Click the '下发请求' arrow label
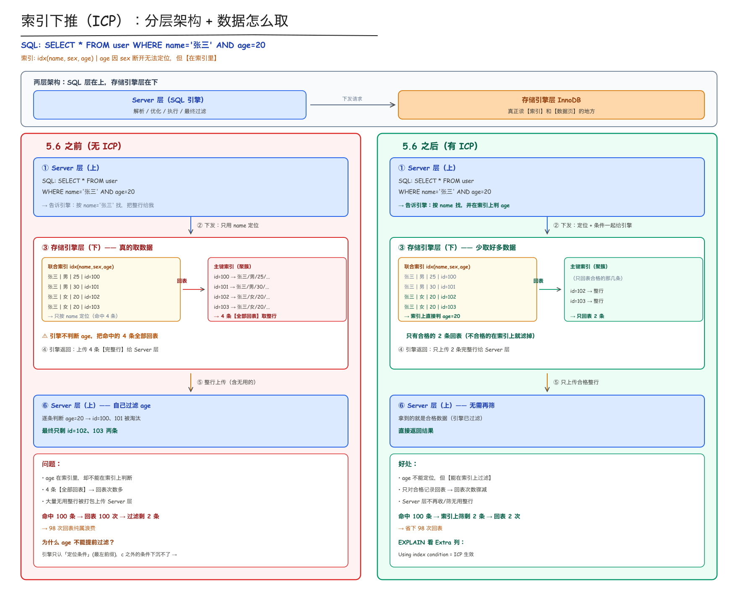Viewport: 738px width, 604px height. (x=352, y=99)
